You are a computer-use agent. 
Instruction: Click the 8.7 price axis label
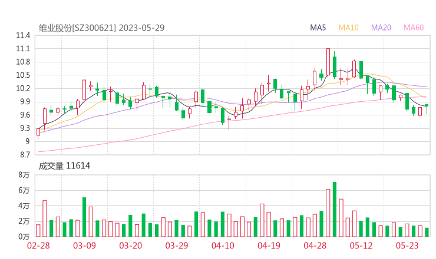point(25,155)
